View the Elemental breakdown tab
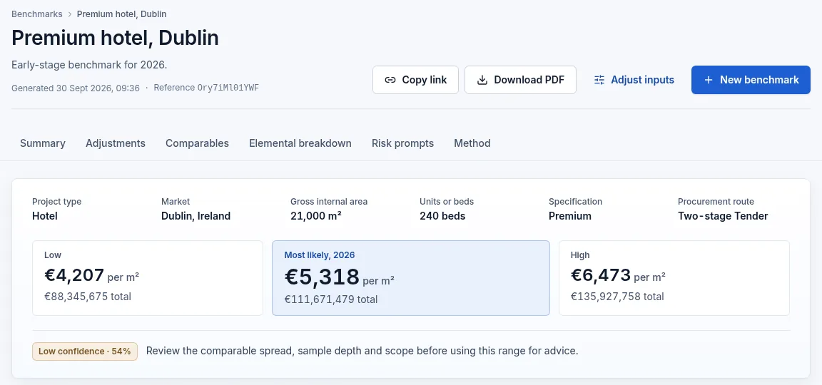Viewport: 822px width, 385px height. click(300, 143)
